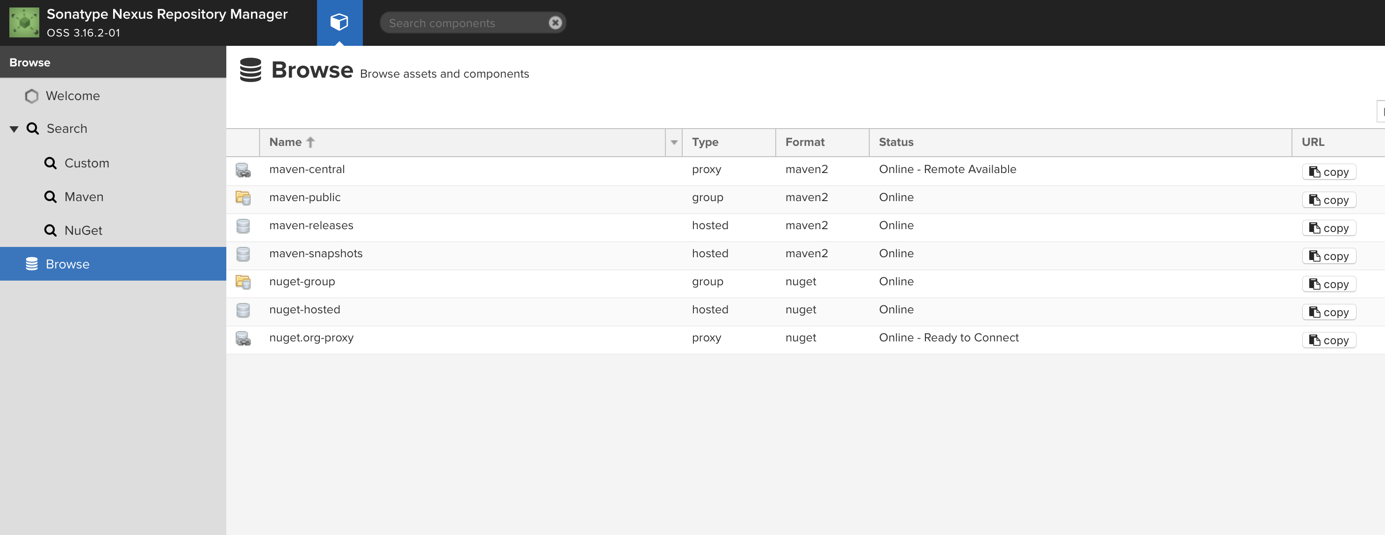Open Custom search in sidebar
Screen dimensions: 1385x535
pyautogui.click(x=87, y=163)
